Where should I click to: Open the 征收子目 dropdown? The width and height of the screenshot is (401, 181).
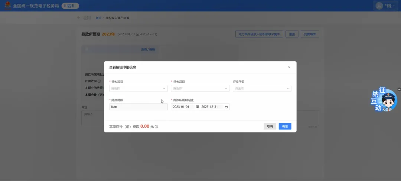[262, 89]
